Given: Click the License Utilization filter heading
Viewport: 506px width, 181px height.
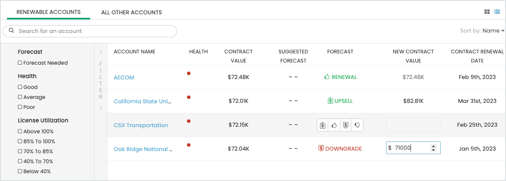Looking at the screenshot, I should pyautogui.click(x=43, y=121).
